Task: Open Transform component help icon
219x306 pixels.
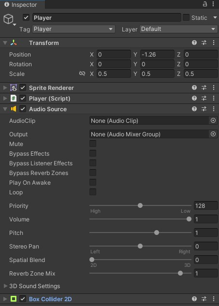Action: [x=194, y=43]
